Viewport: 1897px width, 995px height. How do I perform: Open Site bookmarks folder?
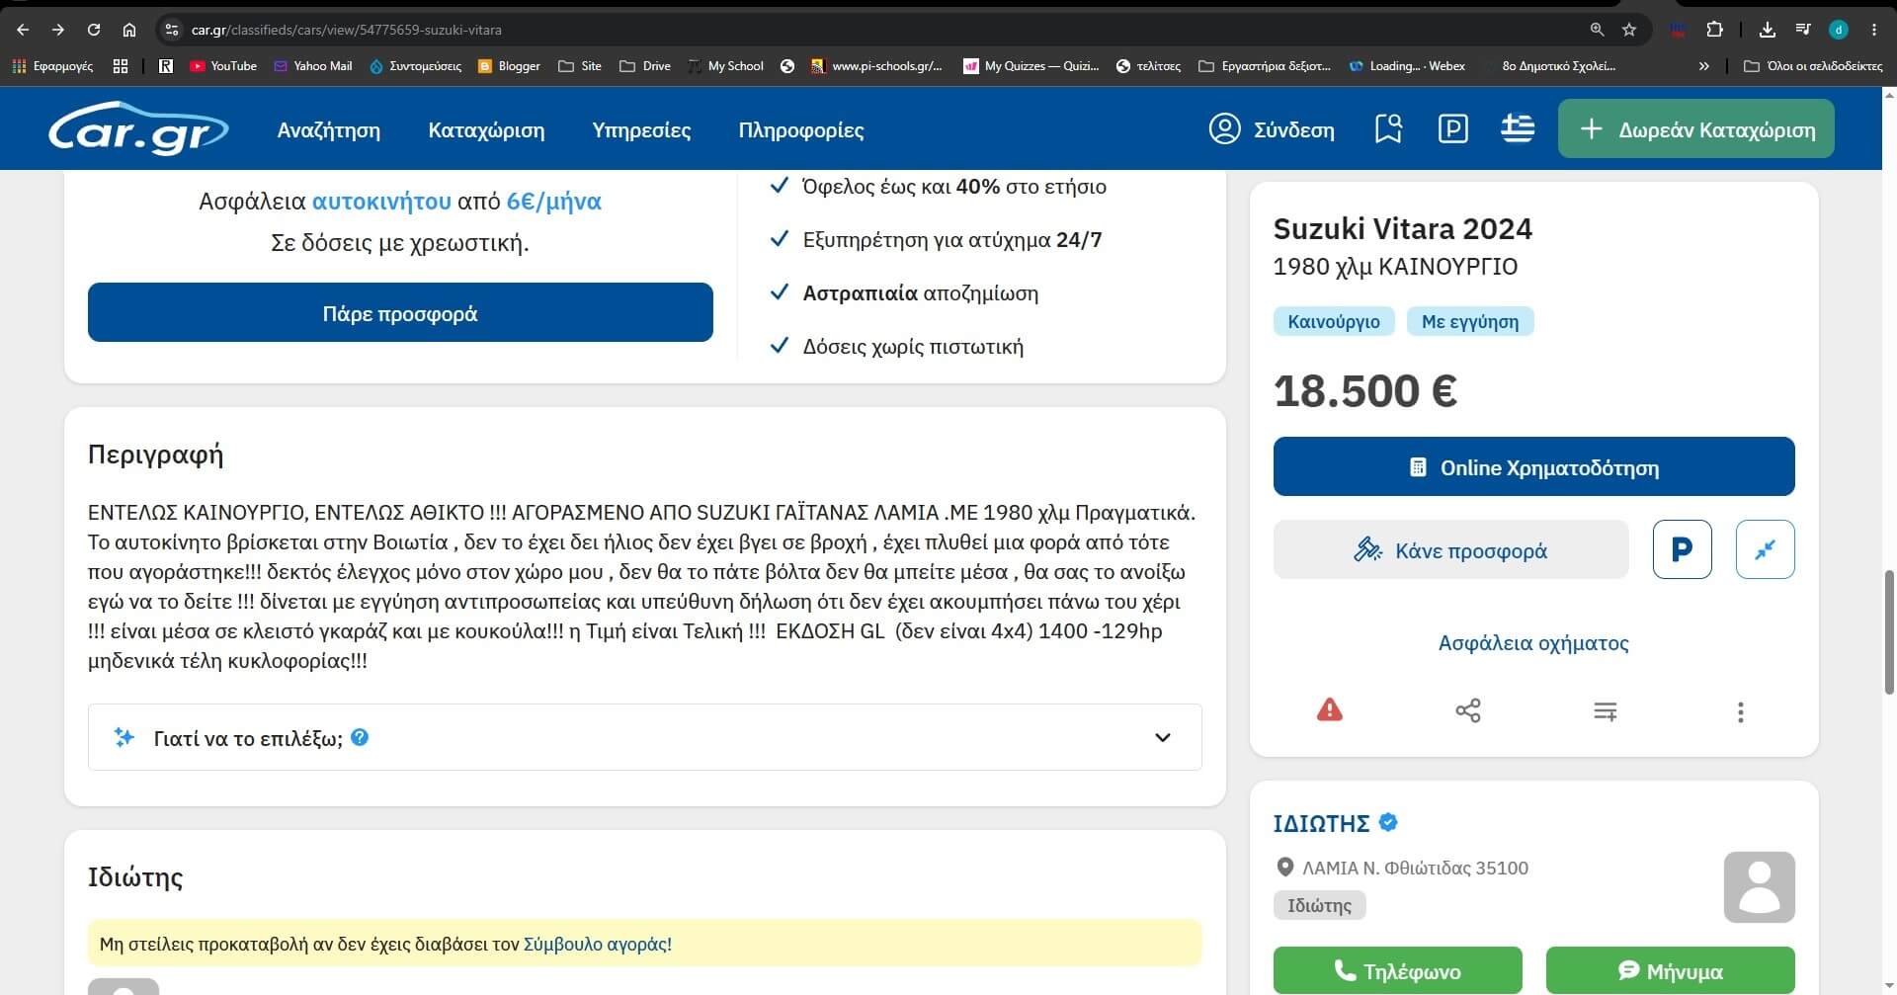pyautogui.click(x=580, y=66)
